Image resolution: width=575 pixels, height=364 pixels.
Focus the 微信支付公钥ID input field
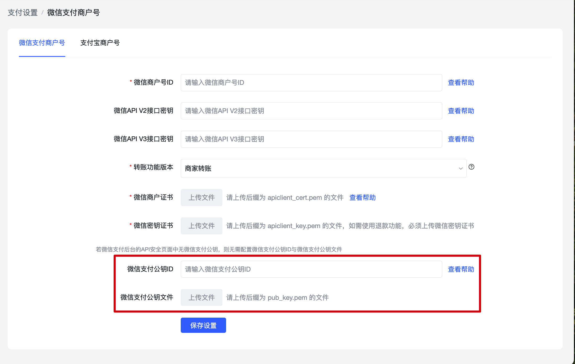(x=311, y=269)
